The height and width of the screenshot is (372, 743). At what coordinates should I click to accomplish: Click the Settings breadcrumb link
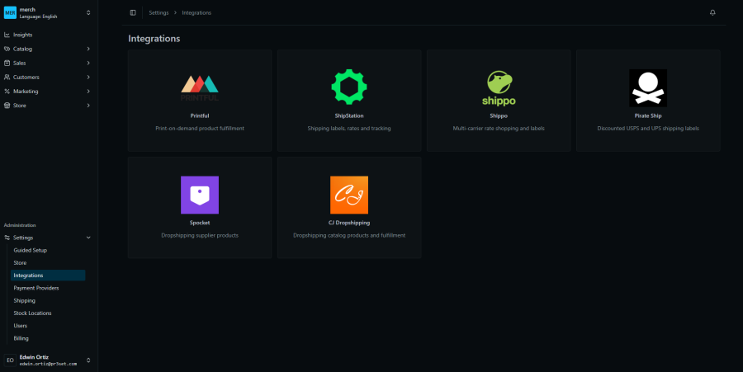tap(159, 12)
